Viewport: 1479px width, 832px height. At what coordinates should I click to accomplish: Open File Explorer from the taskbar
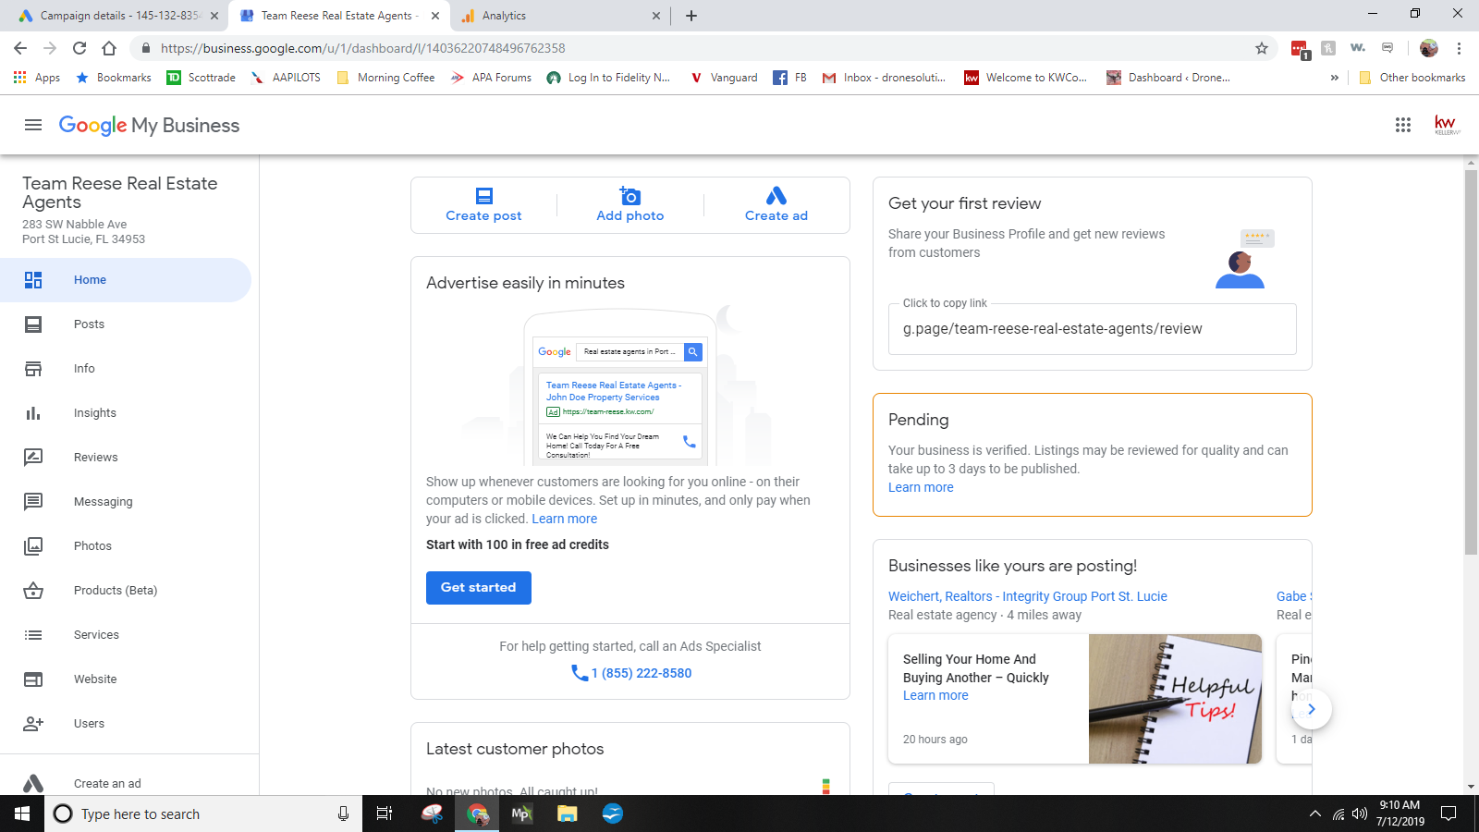[x=568, y=814]
